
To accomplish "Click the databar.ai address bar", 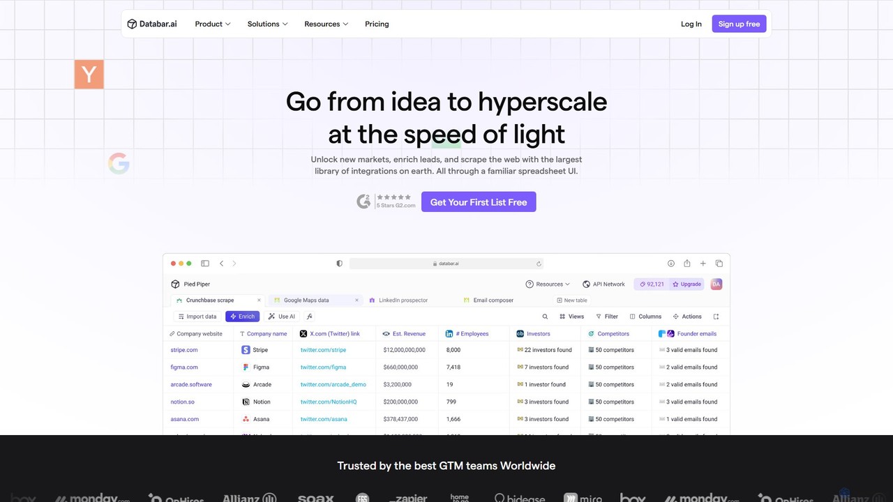I will pos(446,264).
